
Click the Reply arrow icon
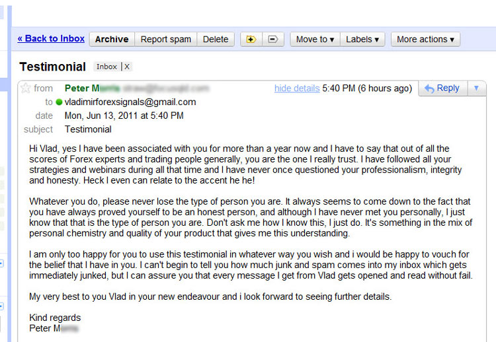pyautogui.click(x=429, y=88)
